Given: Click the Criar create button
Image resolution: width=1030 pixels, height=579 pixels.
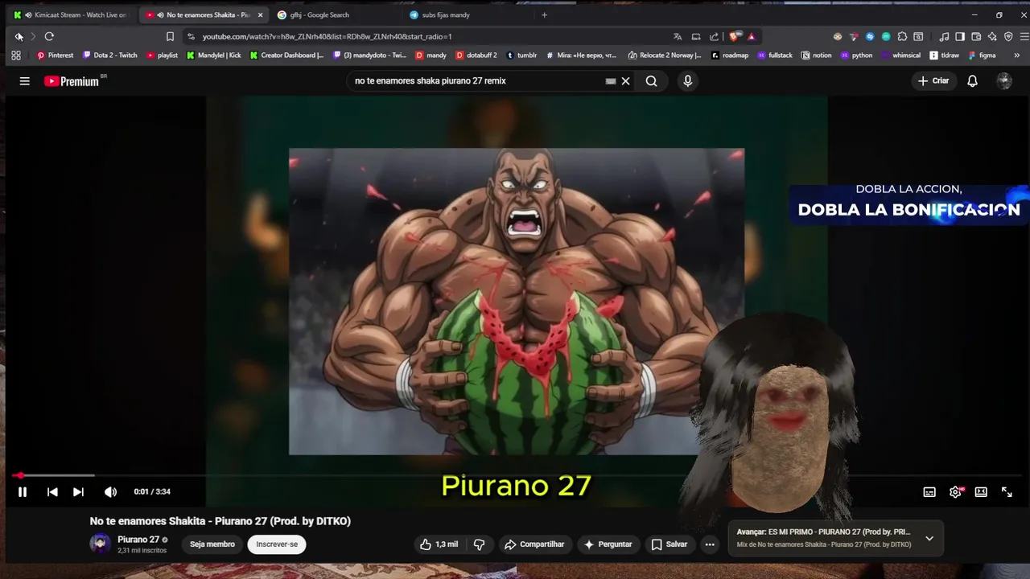Looking at the screenshot, I should tap(933, 81).
